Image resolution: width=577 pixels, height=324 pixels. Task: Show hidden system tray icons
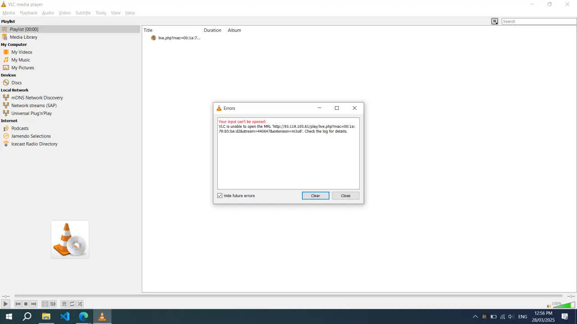(x=475, y=317)
